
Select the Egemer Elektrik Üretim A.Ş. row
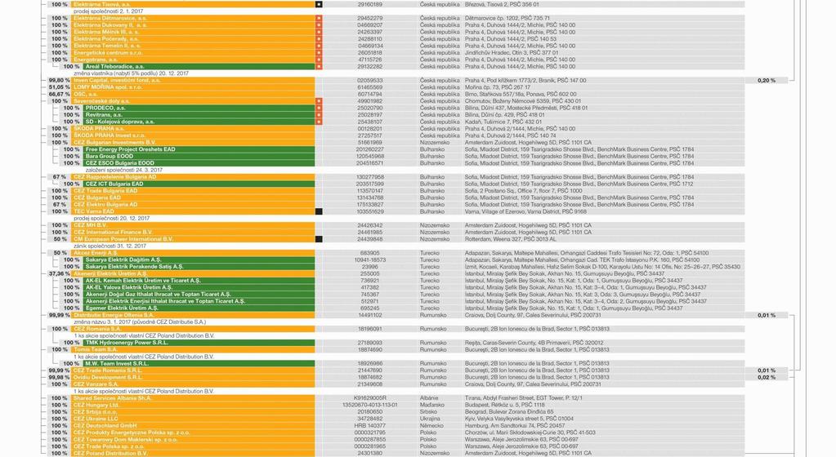coord(122,308)
